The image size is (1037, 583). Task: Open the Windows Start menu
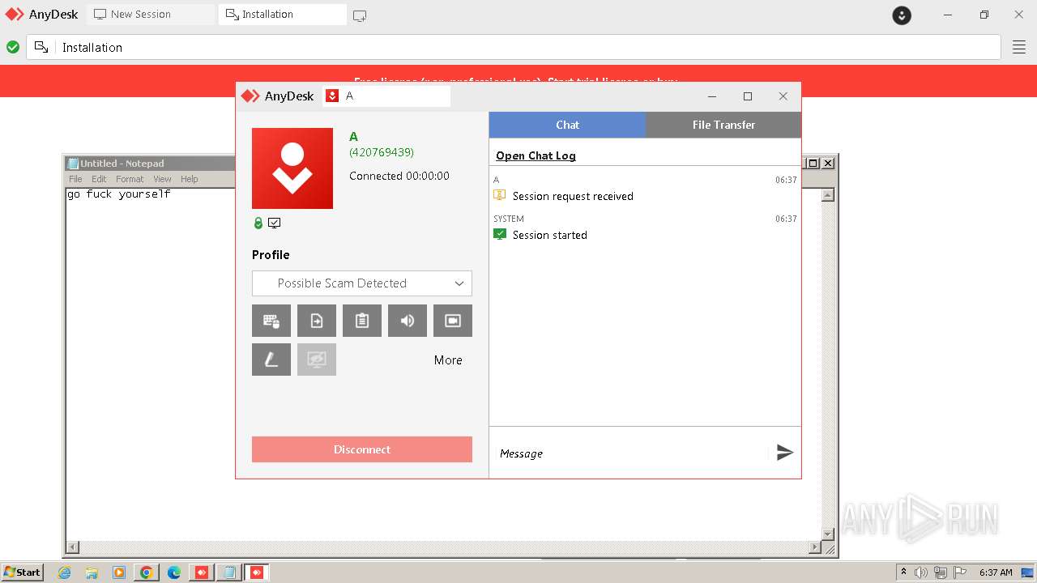click(22, 572)
